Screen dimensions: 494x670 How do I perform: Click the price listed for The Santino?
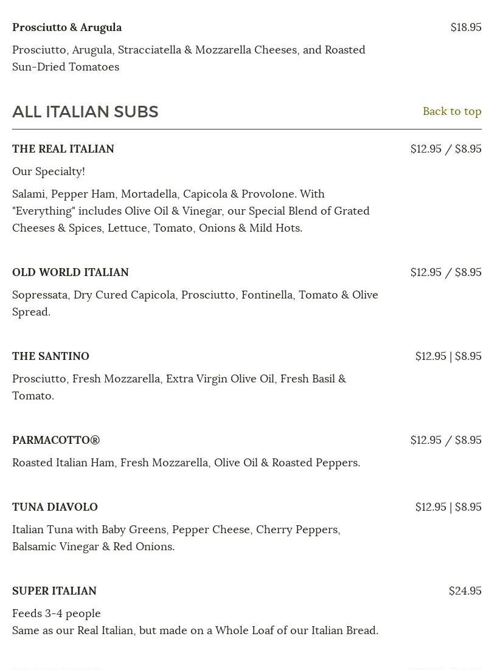[x=448, y=356]
